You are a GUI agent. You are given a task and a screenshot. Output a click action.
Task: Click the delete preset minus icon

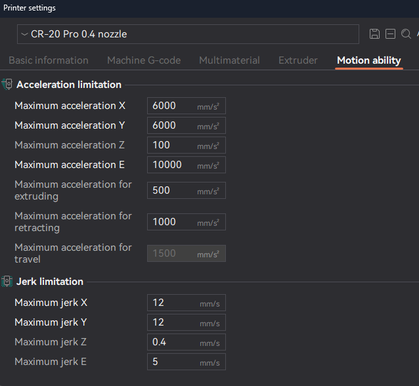pyautogui.click(x=390, y=34)
